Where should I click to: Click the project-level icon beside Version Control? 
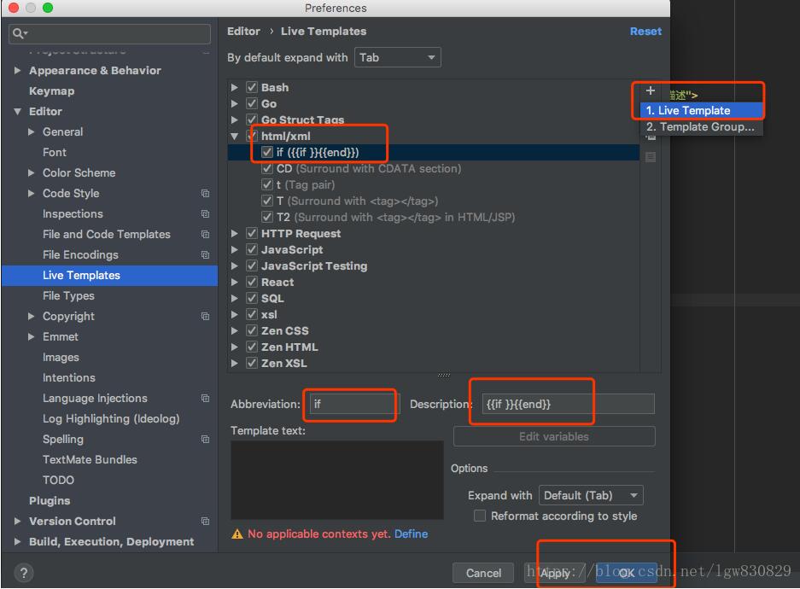click(x=205, y=522)
